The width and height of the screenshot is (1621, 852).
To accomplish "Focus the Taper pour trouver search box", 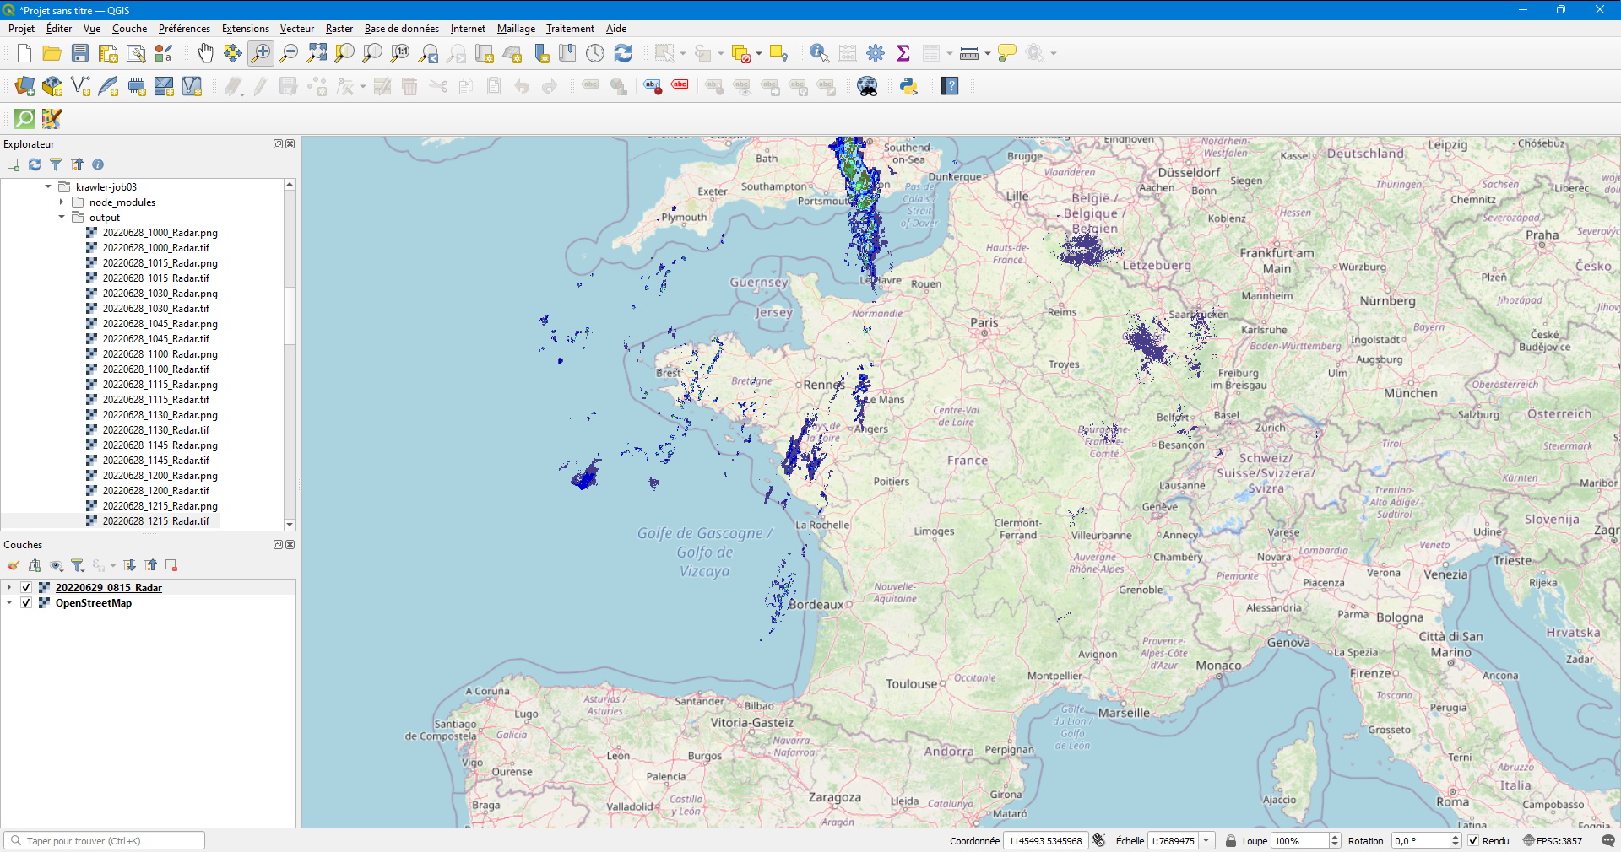I will pos(105,840).
